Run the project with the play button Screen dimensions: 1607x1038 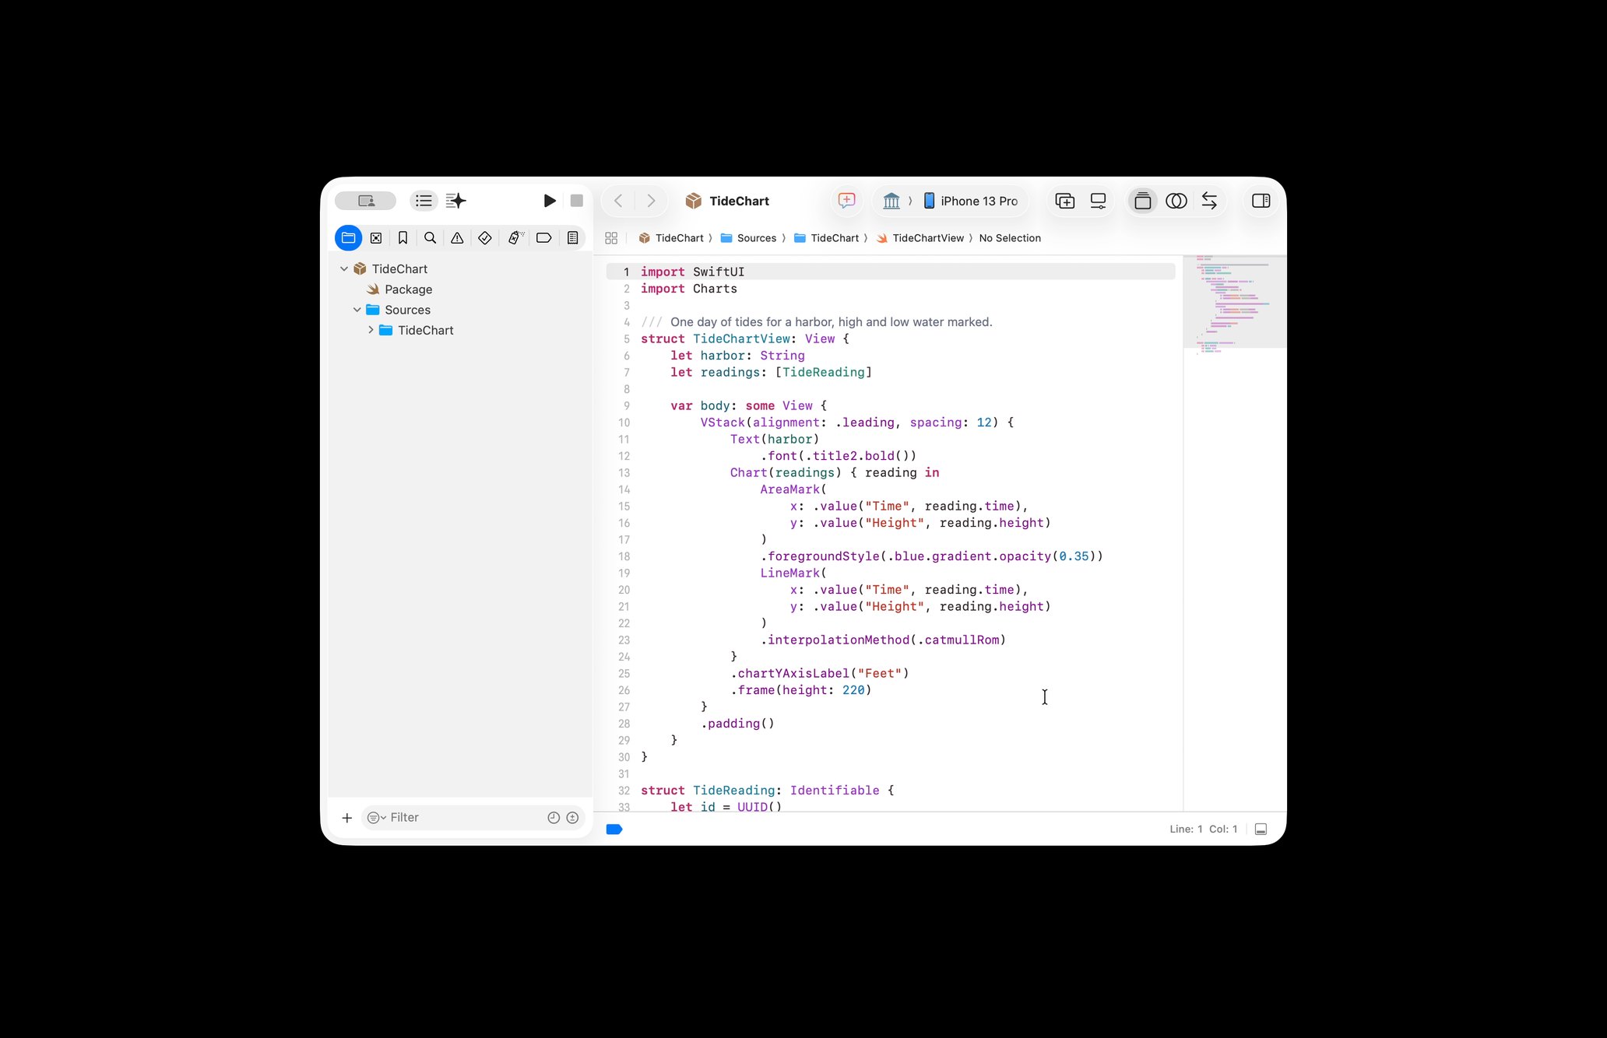tap(549, 201)
